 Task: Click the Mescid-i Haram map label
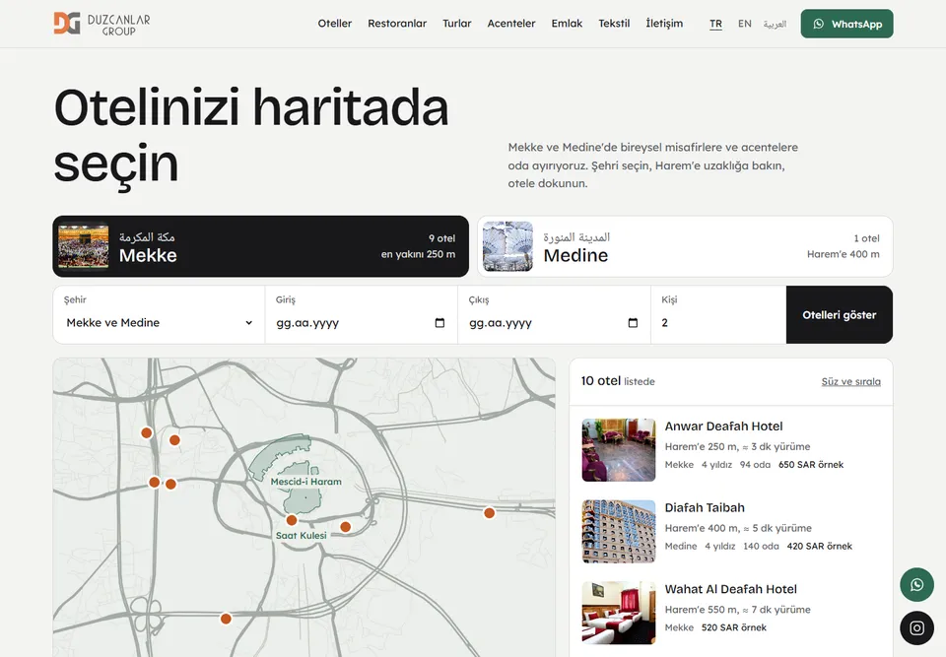click(x=305, y=482)
